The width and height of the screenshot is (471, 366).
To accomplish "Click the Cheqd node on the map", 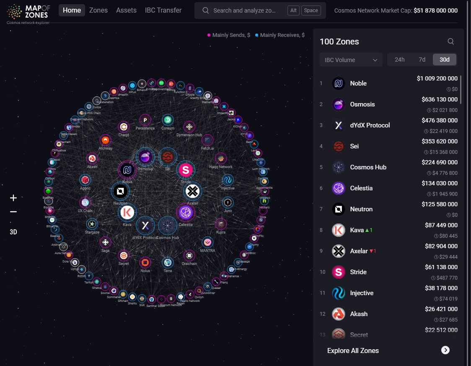I will [124, 127].
